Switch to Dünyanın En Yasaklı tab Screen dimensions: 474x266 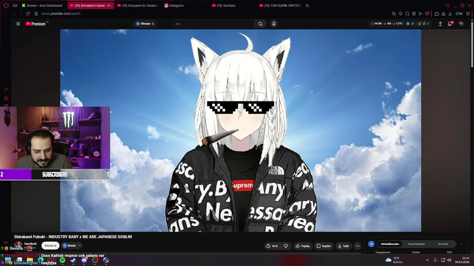point(137,6)
